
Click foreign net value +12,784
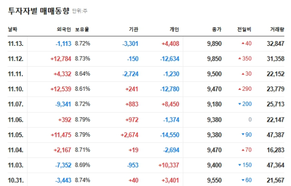[x=61, y=59]
